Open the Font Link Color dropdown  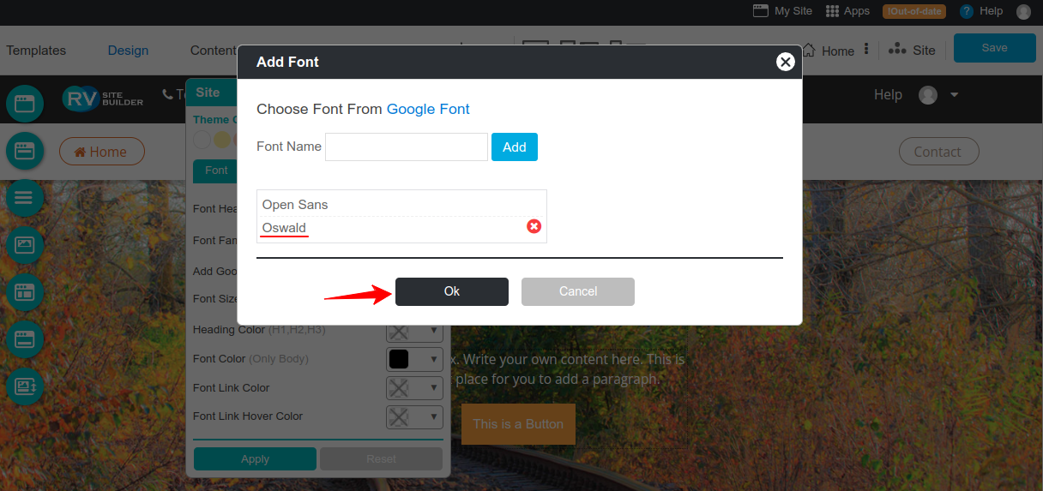pyautogui.click(x=414, y=388)
